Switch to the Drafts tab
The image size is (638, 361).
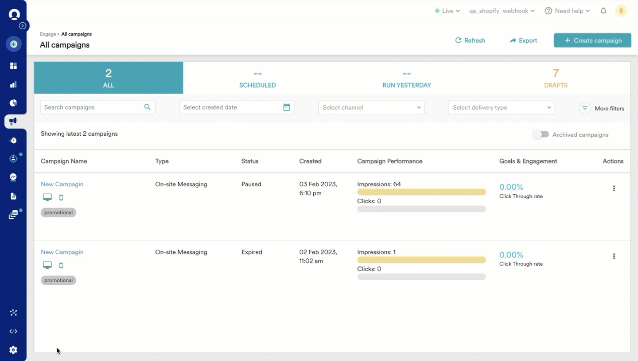tap(556, 78)
